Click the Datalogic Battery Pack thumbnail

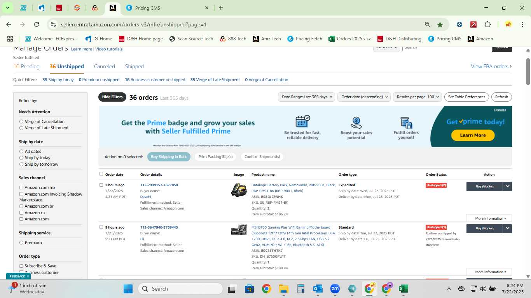[x=239, y=190]
